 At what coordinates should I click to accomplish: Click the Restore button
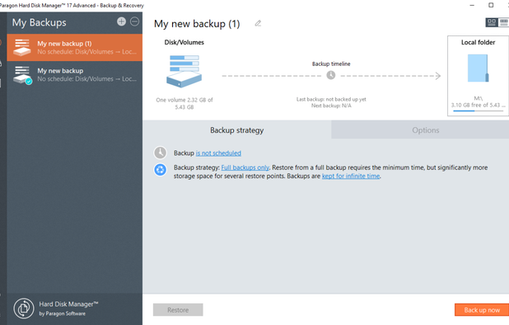[178, 309]
